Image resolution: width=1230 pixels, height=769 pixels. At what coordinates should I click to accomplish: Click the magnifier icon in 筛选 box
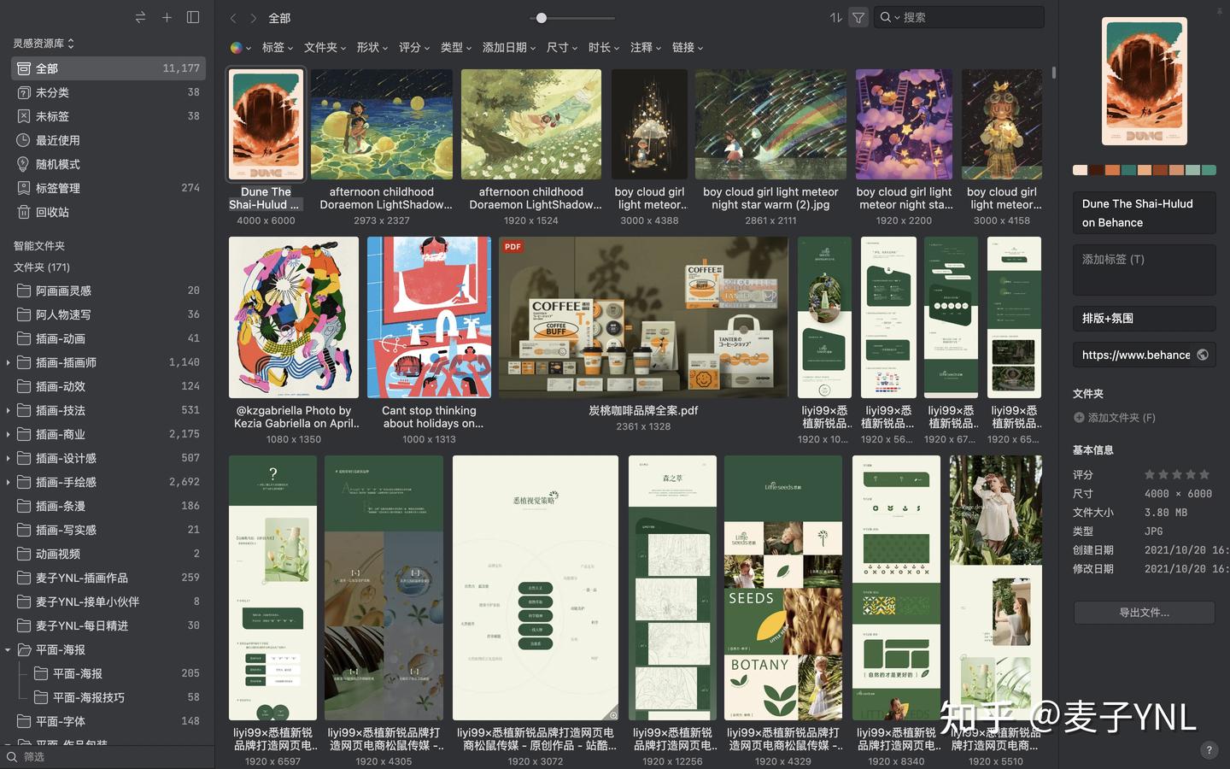(11, 757)
